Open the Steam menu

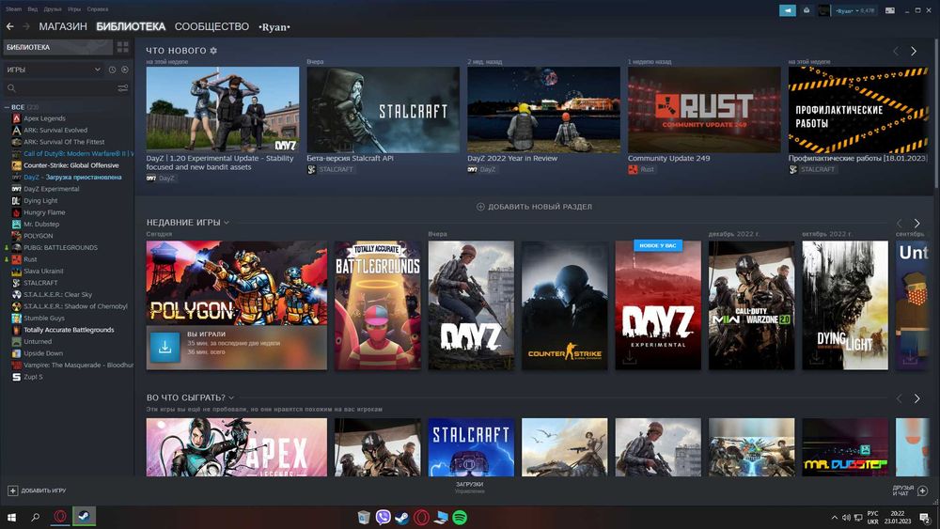click(13, 9)
